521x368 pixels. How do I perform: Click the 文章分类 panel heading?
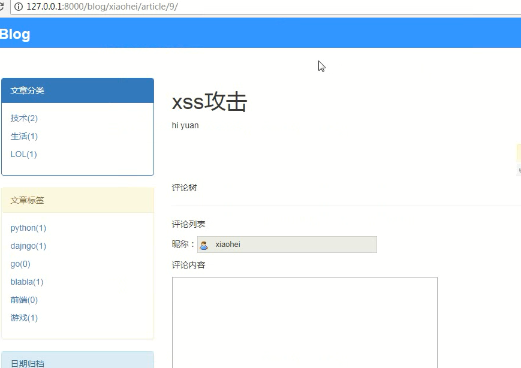[78, 91]
